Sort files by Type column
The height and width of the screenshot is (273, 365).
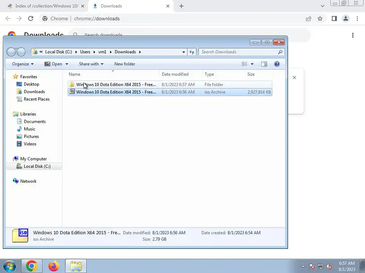223,74
